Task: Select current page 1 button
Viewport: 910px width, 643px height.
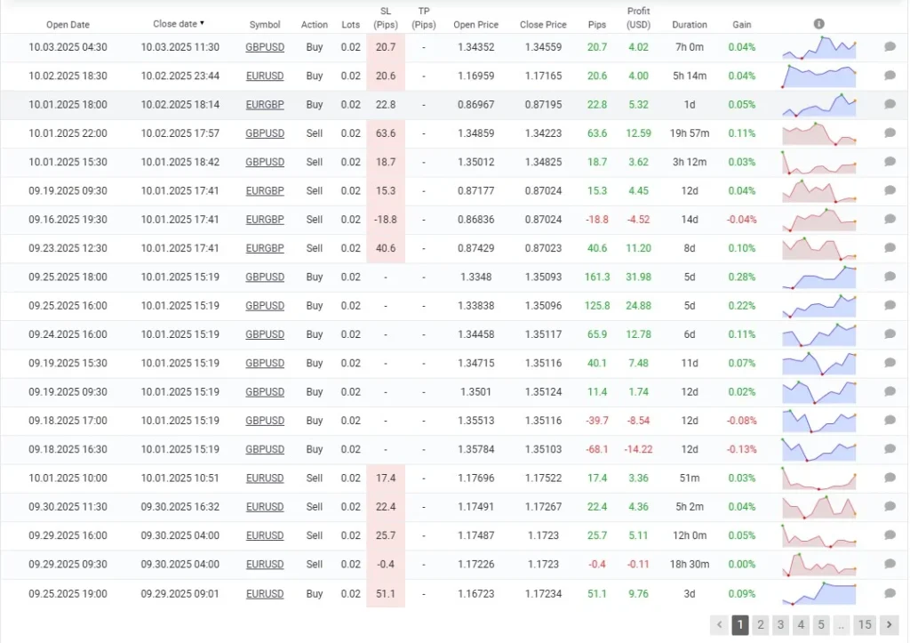Action: pyautogui.click(x=740, y=625)
